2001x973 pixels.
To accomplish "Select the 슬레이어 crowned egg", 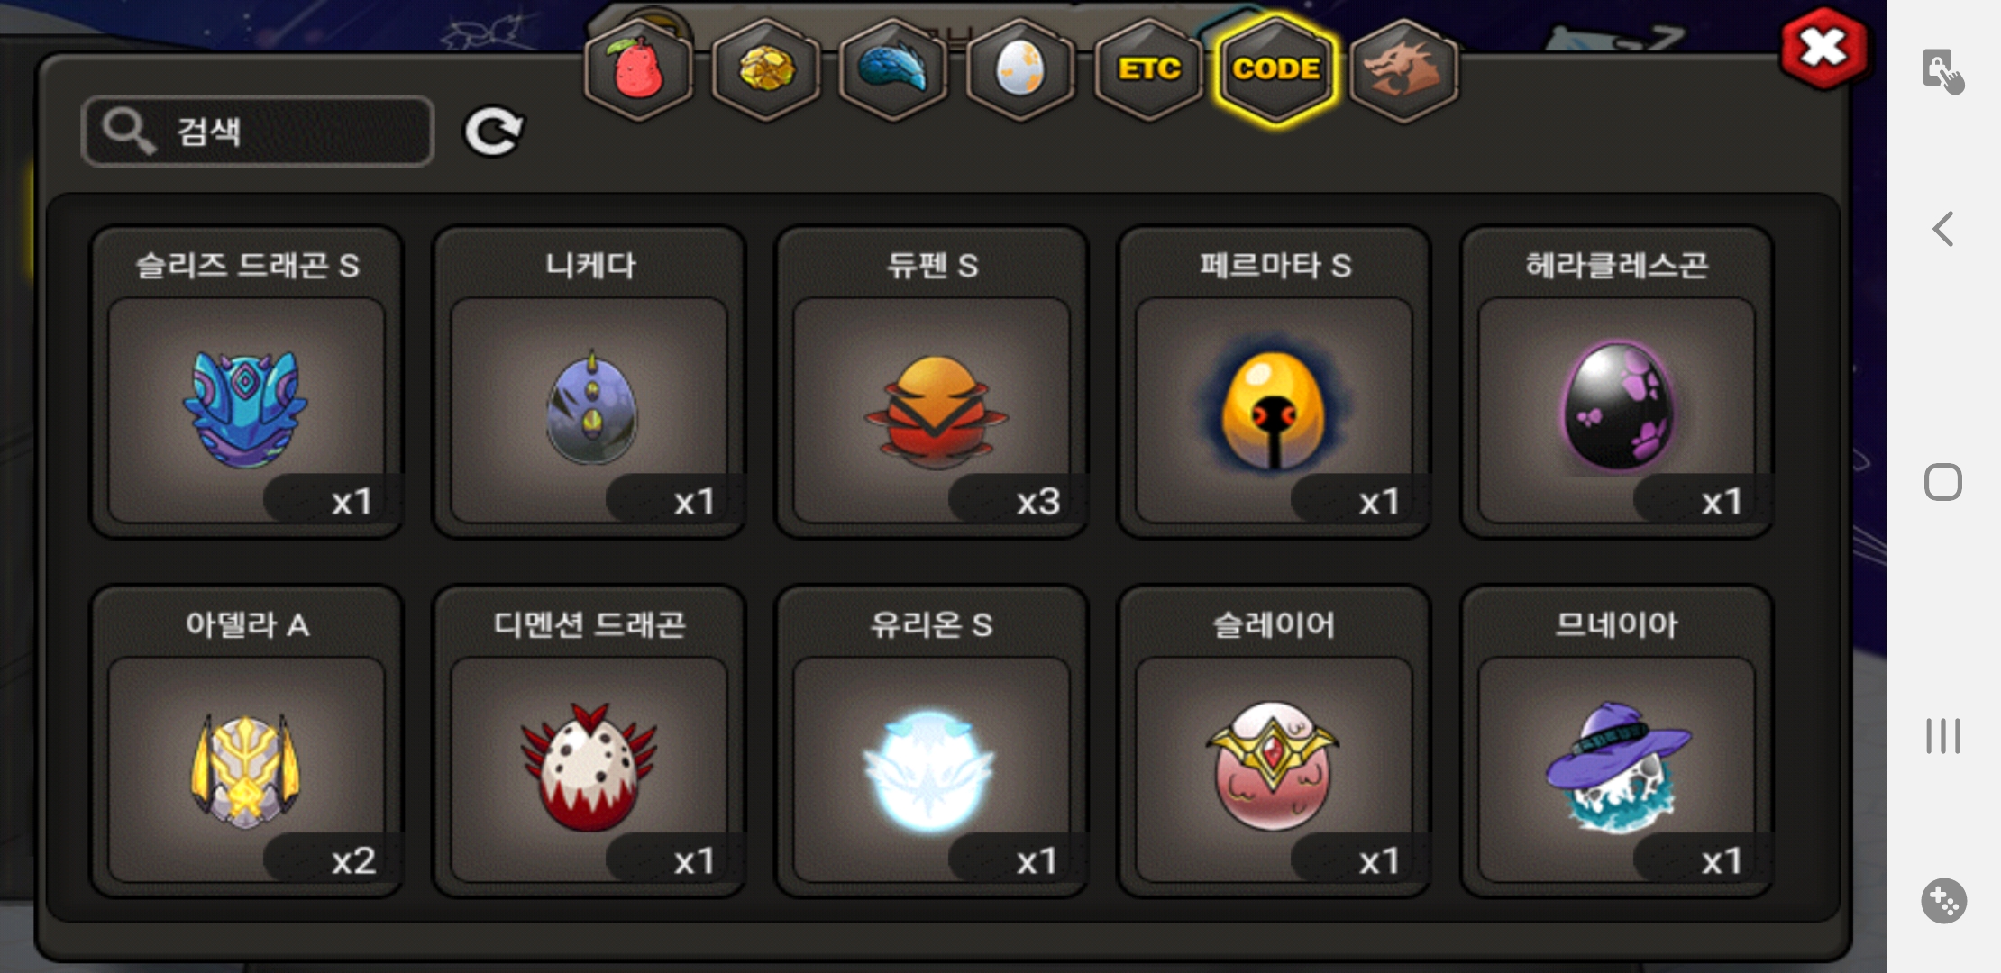I will tap(1274, 741).
